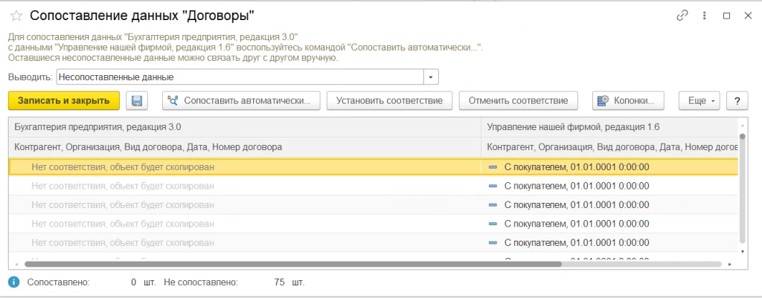Screen dimensions: 762x298
Task: Click the horizontal scrollbar thumb
Action: pyautogui.click(x=293, y=265)
